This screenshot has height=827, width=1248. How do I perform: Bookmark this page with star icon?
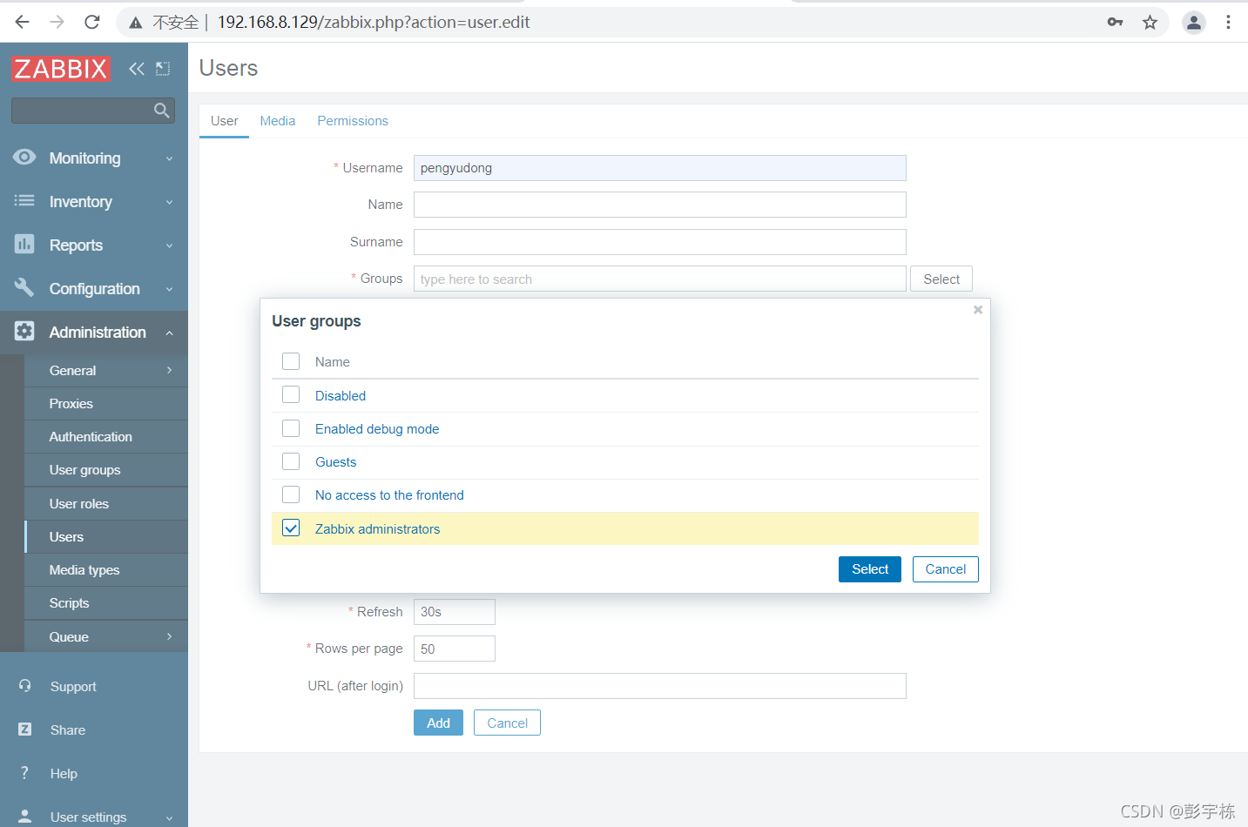tap(1150, 22)
